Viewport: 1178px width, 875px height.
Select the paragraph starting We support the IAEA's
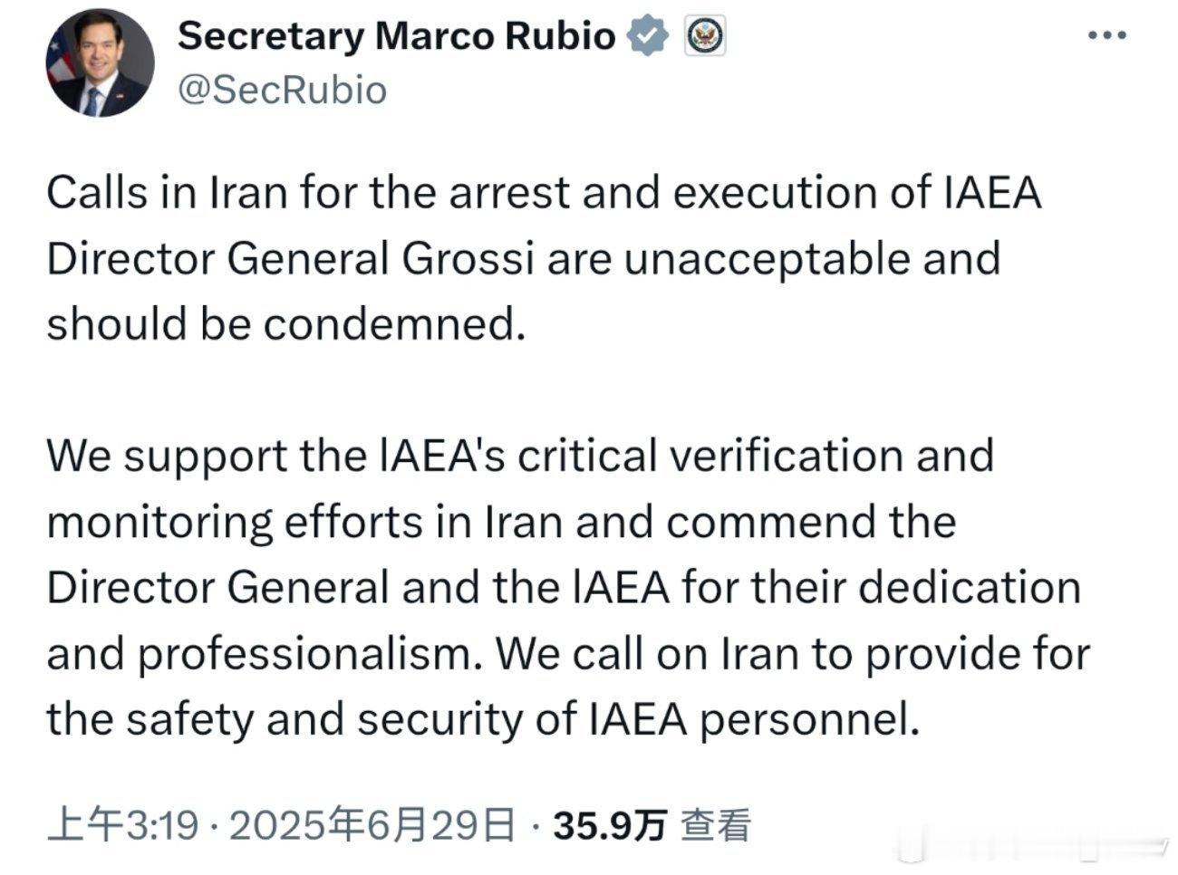(x=567, y=588)
